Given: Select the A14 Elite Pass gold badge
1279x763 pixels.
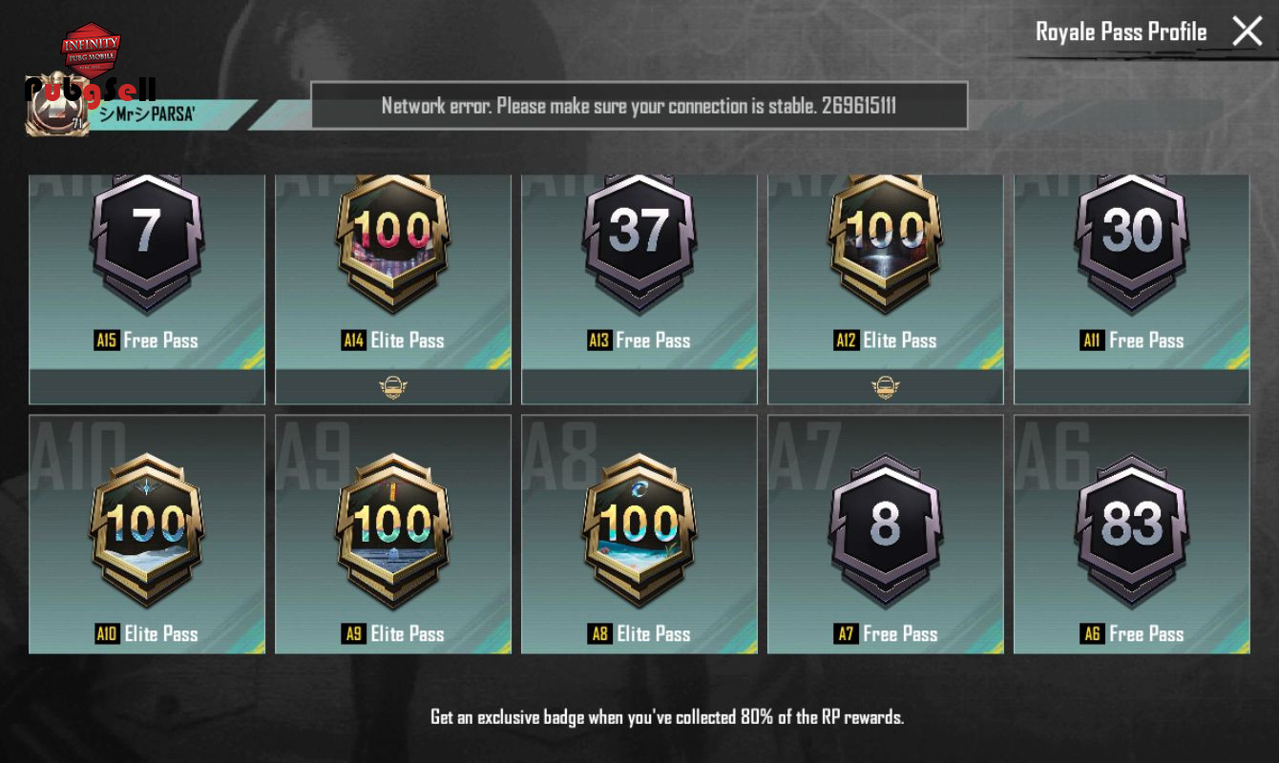Looking at the screenshot, I should click(393, 238).
